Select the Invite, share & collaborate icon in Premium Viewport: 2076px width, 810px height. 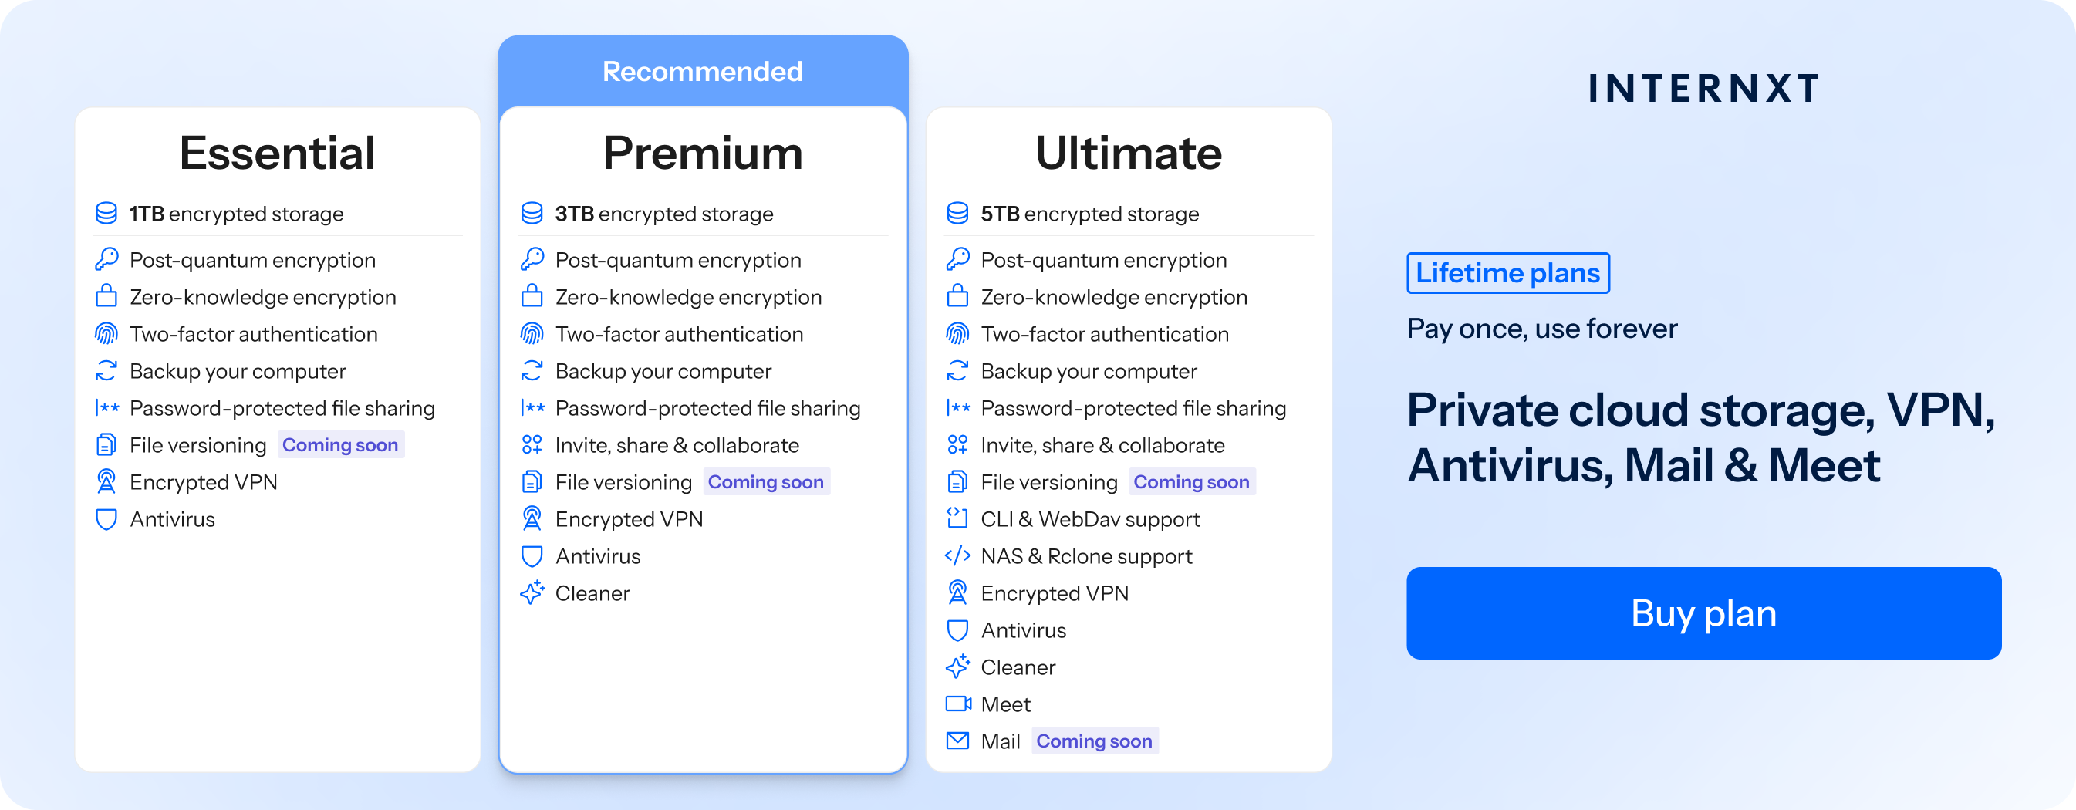coord(531,444)
